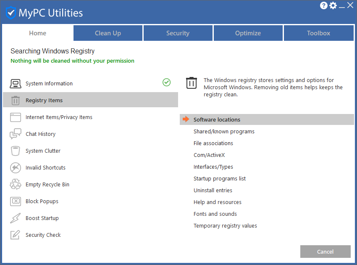Click the MyPC Utilities shield logo
Image resolution: width=357 pixels, height=265 pixels.
coord(10,13)
